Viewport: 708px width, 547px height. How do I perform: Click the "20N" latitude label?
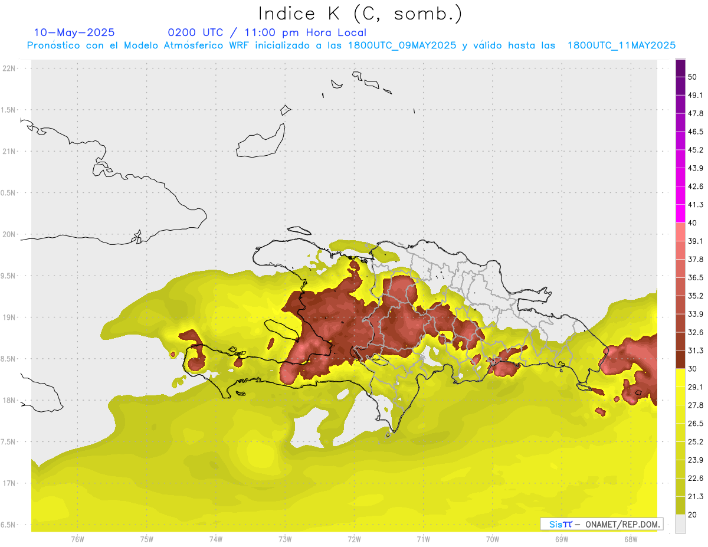point(9,234)
